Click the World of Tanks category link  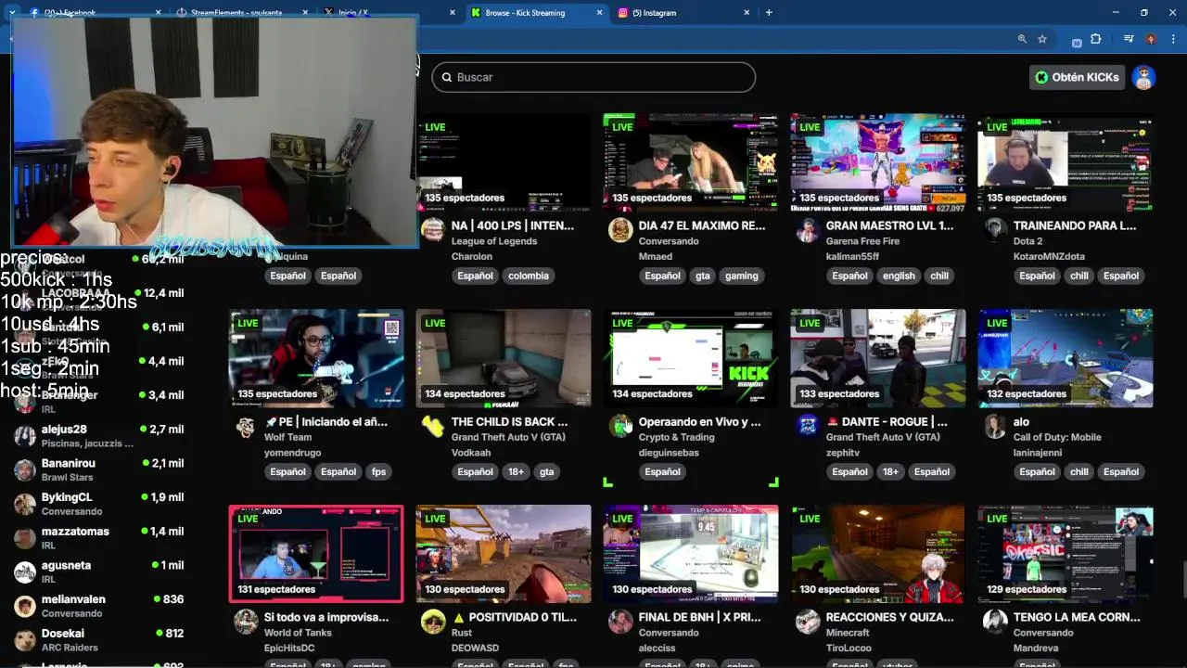click(298, 633)
